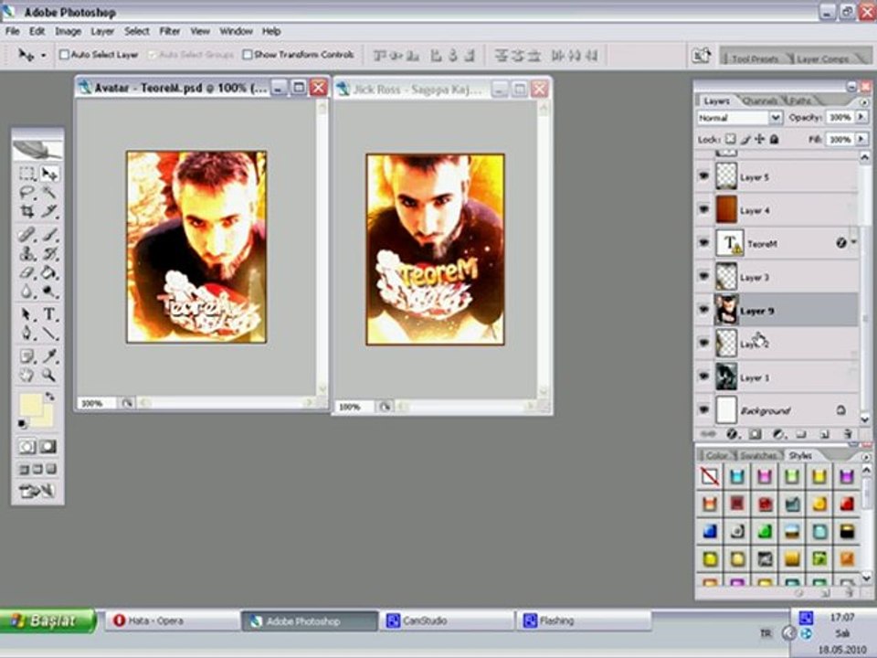877x658 pixels.
Task: Add layer style icon in Layers panel
Action: click(x=732, y=433)
